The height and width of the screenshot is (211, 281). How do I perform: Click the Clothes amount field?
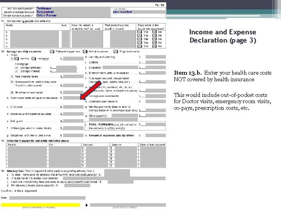[156, 62]
